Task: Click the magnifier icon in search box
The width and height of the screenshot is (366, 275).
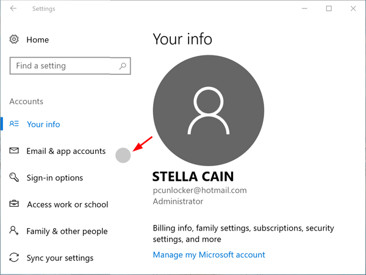Action: pyautogui.click(x=123, y=66)
